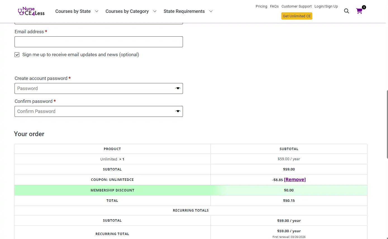Expand Courses by Category chevron

pos(155,11)
